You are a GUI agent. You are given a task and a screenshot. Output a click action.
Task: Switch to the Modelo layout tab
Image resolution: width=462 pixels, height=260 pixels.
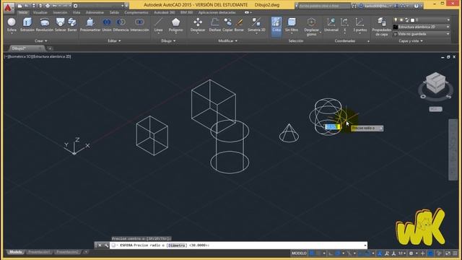tap(16, 252)
